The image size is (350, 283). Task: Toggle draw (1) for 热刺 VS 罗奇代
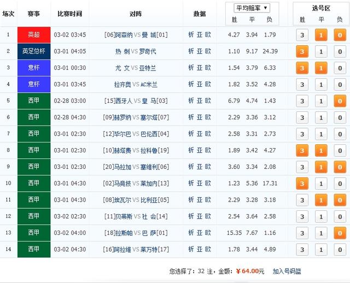coord(321,51)
